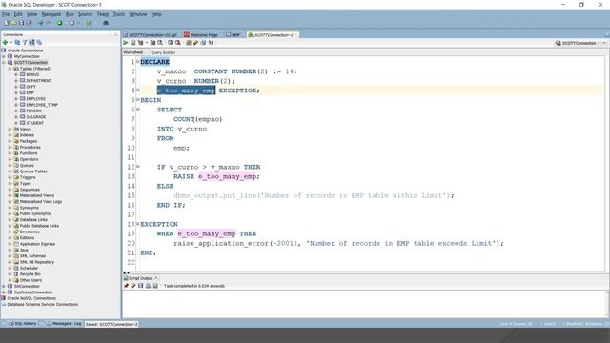
Task: Click the Refresh icon in Connections panel
Action: [x=17, y=42]
